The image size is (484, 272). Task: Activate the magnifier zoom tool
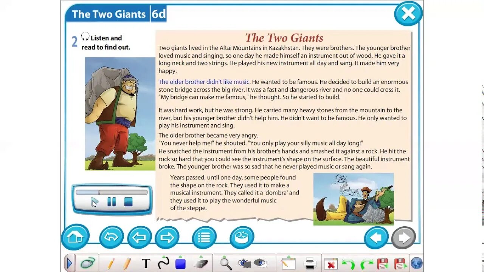pyautogui.click(x=226, y=264)
